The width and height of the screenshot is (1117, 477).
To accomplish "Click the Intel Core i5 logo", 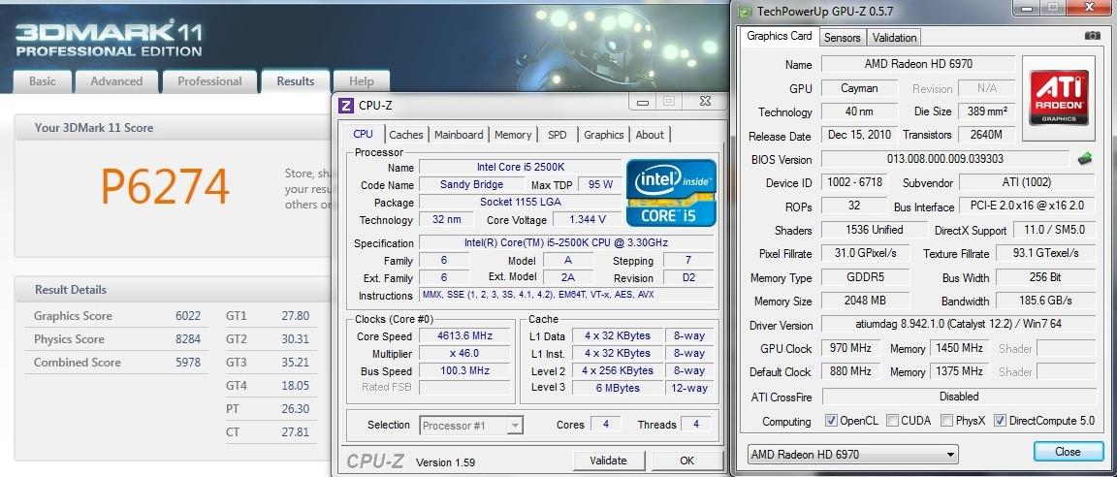I will pos(671,193).
